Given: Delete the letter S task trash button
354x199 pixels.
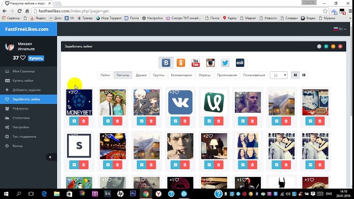Looking at the screenshot, I should pos(84,165).
